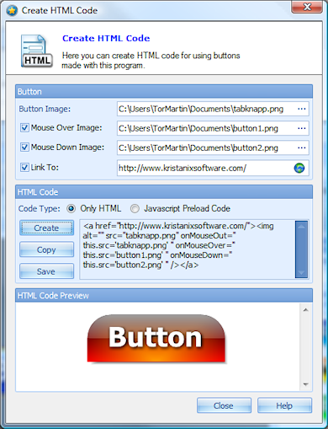Click the 'HTML Code' section header
The height and width of the screenshot is (429, 328).
[164, 192]
